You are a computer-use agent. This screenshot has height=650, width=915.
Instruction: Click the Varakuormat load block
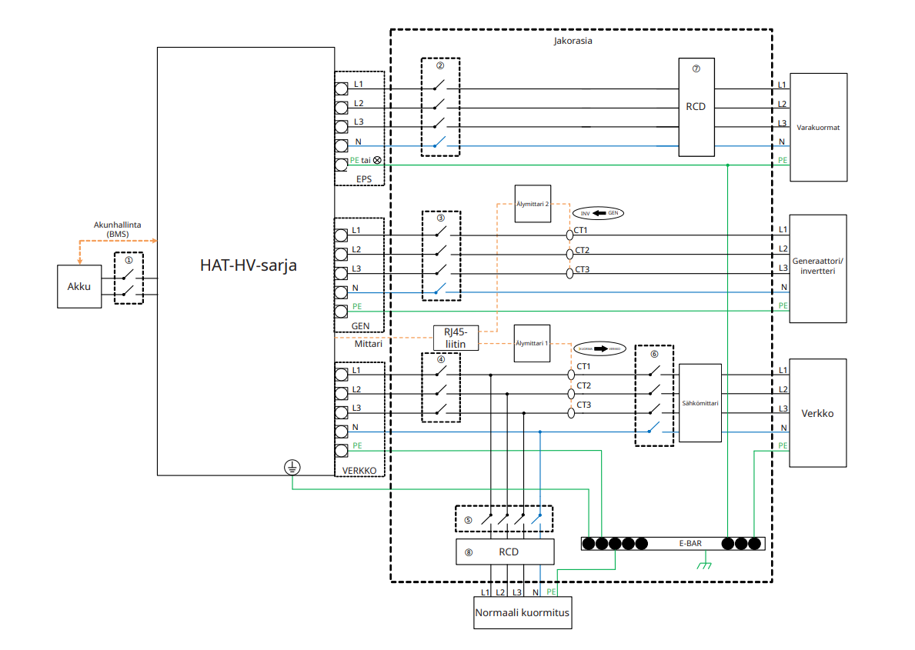pyautogui.click(x=818, y=127)
